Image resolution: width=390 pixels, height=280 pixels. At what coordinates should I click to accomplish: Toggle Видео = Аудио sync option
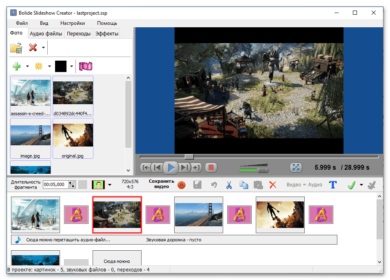(304, 185)
